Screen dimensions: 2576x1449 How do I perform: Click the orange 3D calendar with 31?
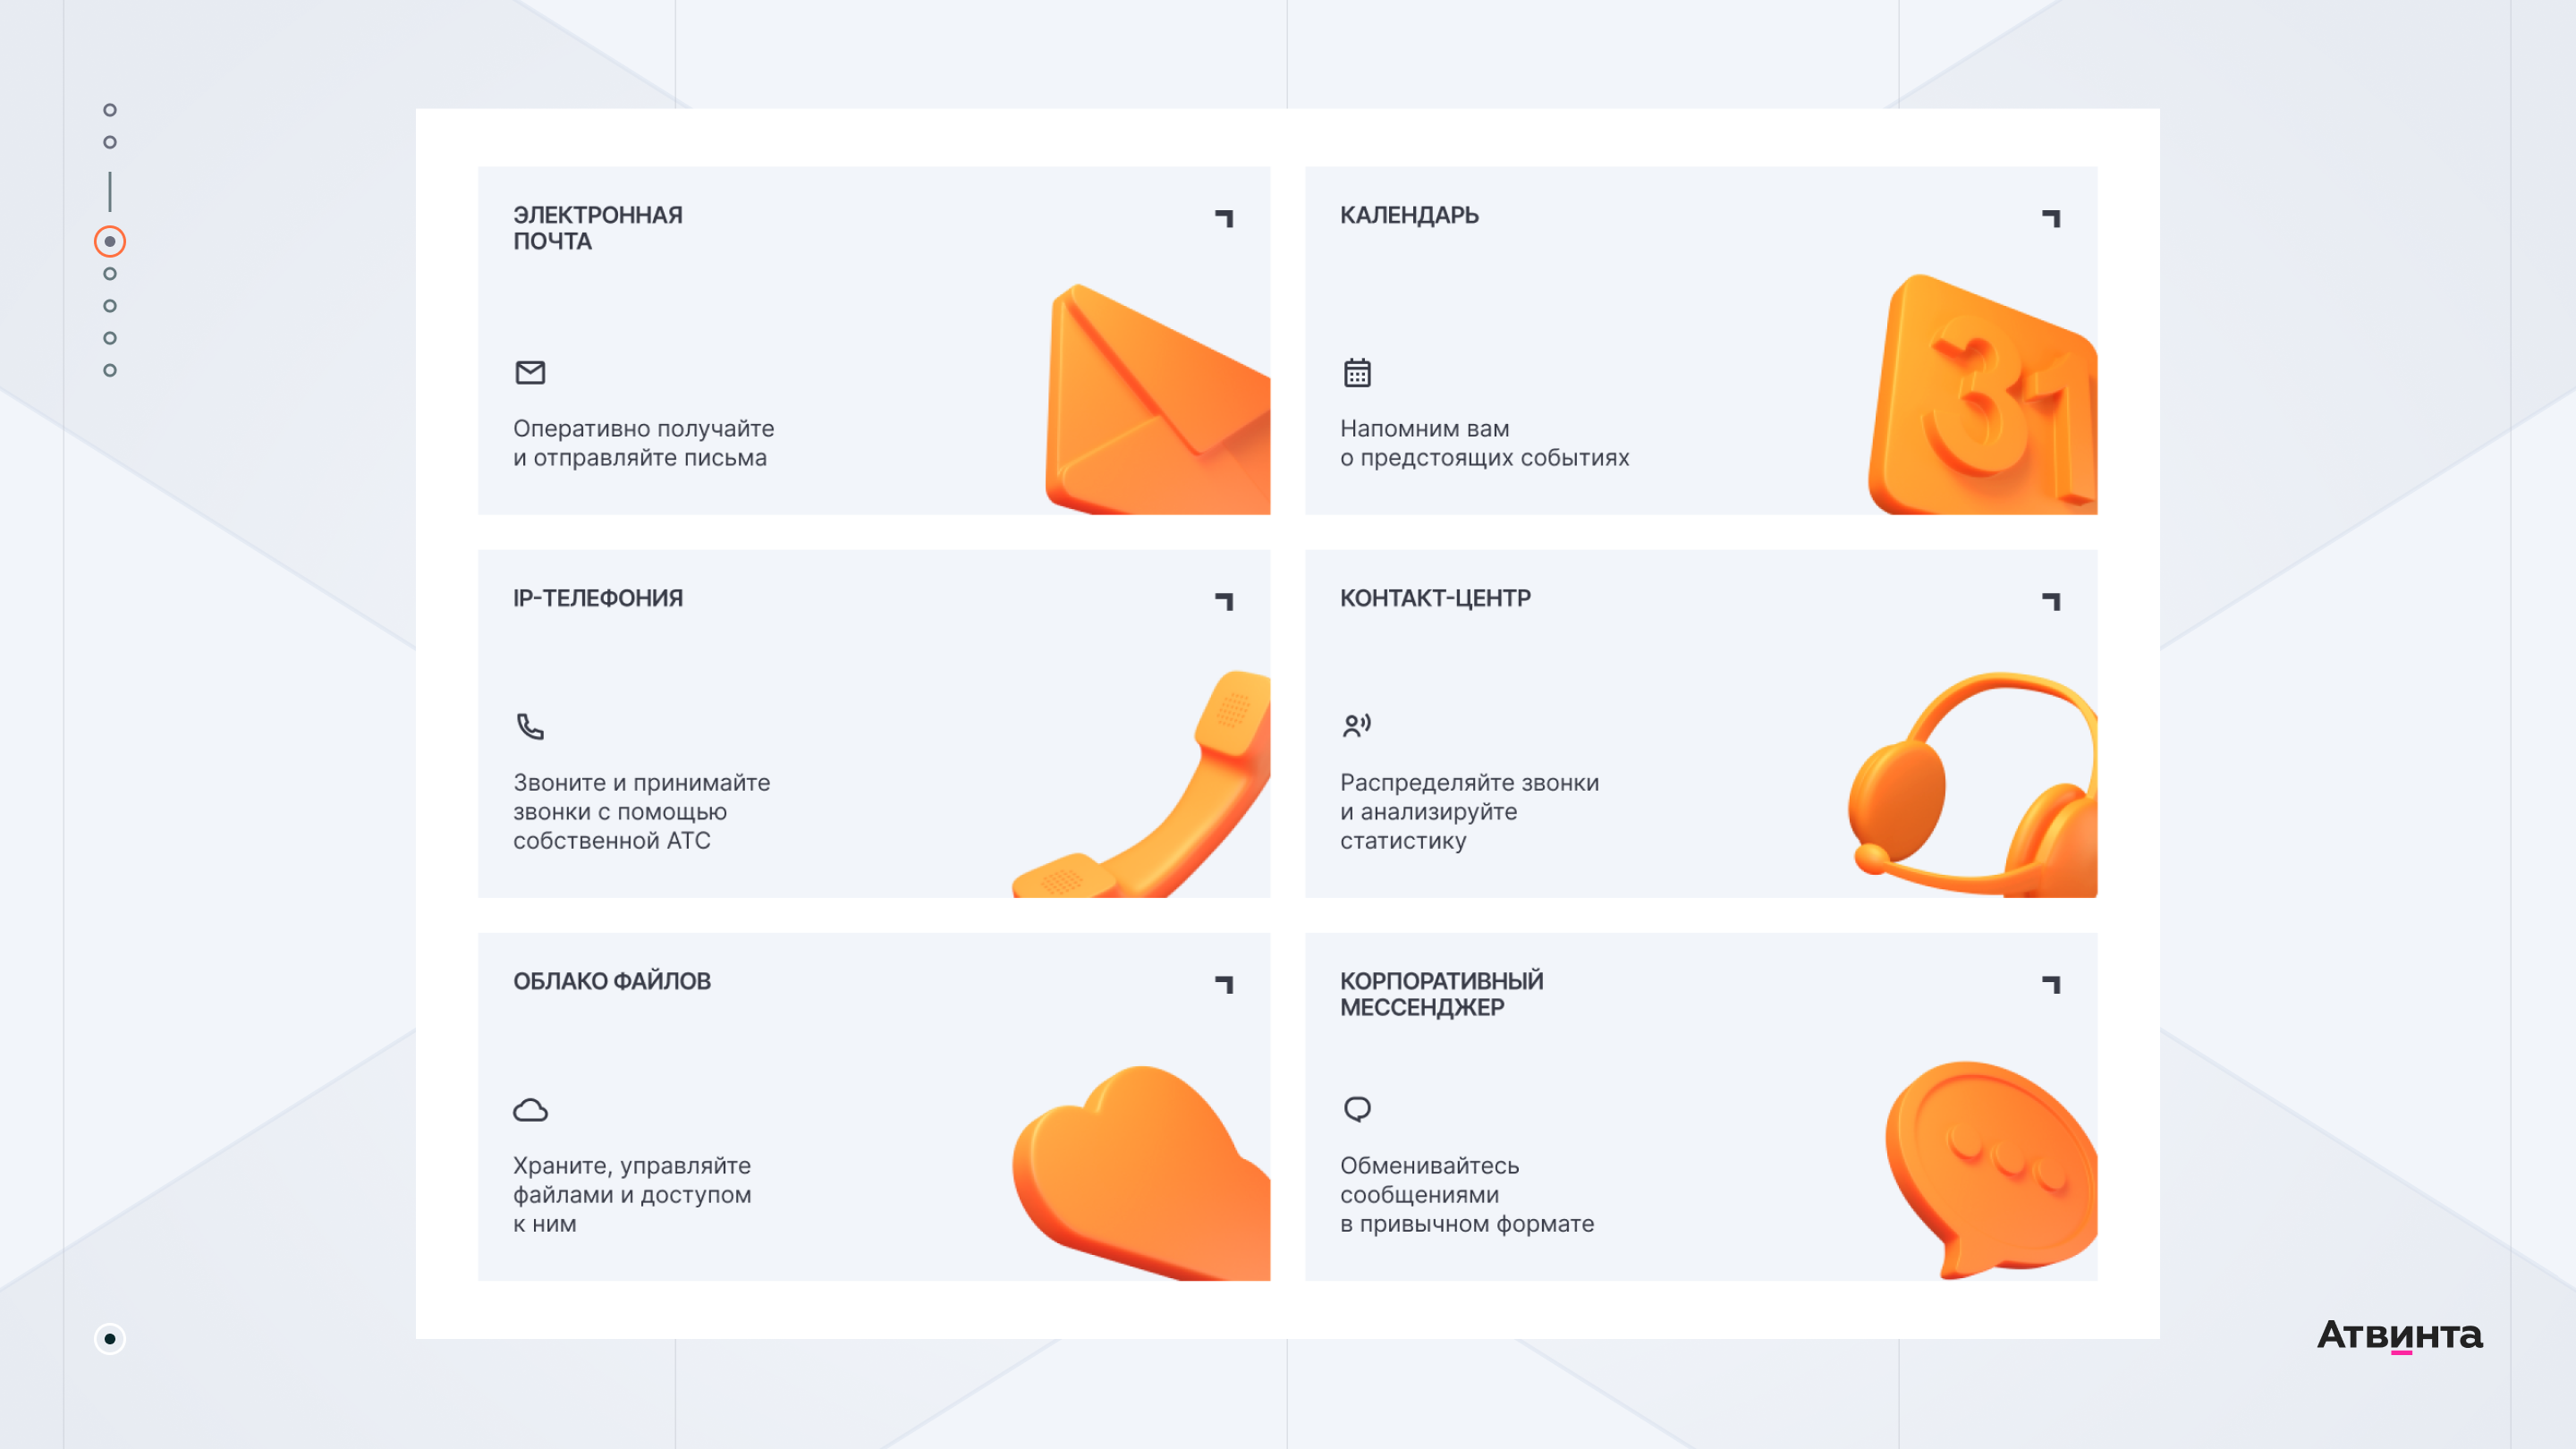point(1983,394)
